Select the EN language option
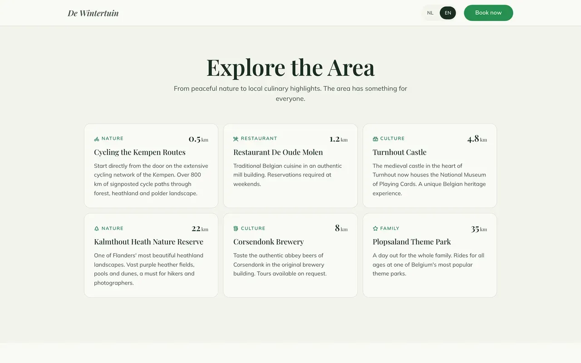Image resolution: width=581 pixels, height=363 pixels. (x=448, y=13)
